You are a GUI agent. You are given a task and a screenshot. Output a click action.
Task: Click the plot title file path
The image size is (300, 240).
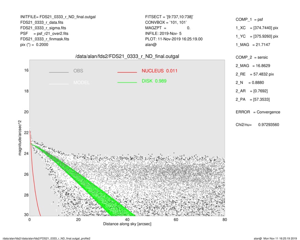pyautogui.click(x=127, y=56)
